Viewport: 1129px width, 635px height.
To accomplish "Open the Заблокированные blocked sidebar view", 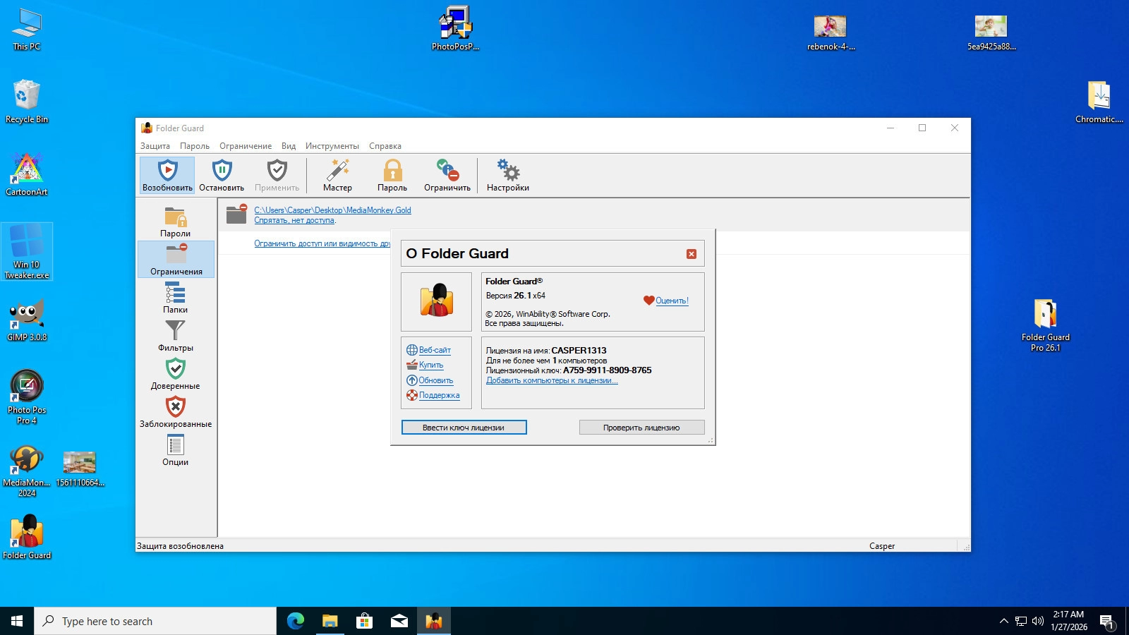I will coord(175,412).
